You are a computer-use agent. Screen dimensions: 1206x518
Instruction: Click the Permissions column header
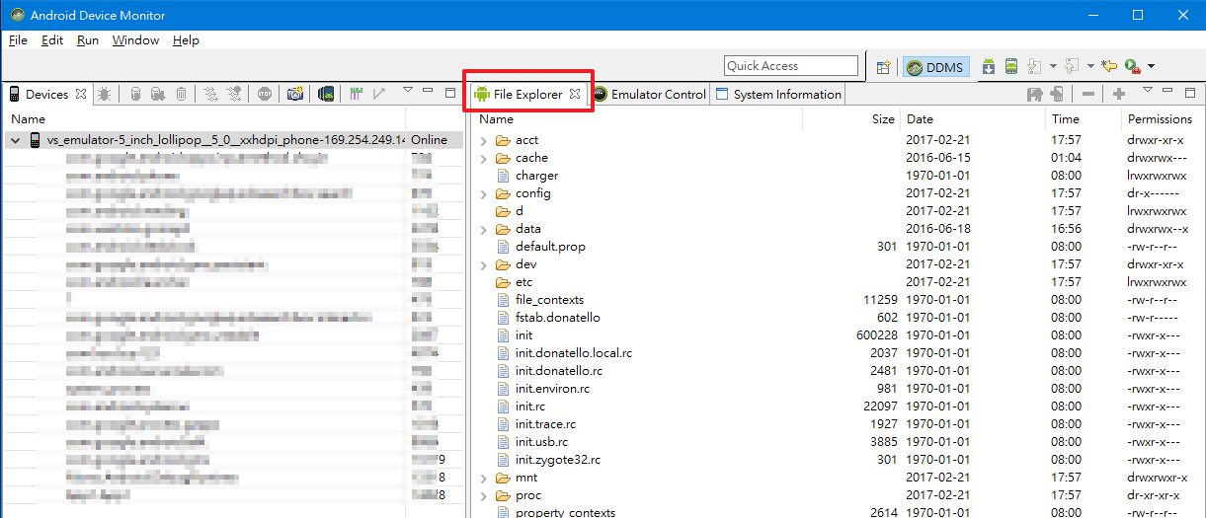coord(1163,119)
